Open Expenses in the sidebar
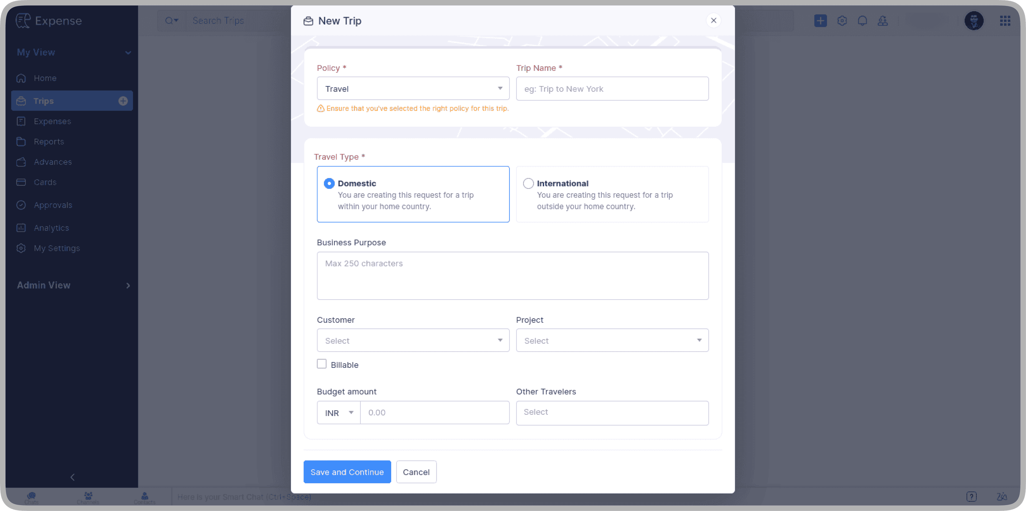The width and height of the screenshot is (1026, 511). coord(72,121)
